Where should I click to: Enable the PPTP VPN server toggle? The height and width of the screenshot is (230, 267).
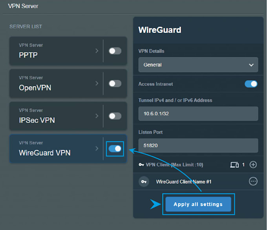(x=115, y=51)
